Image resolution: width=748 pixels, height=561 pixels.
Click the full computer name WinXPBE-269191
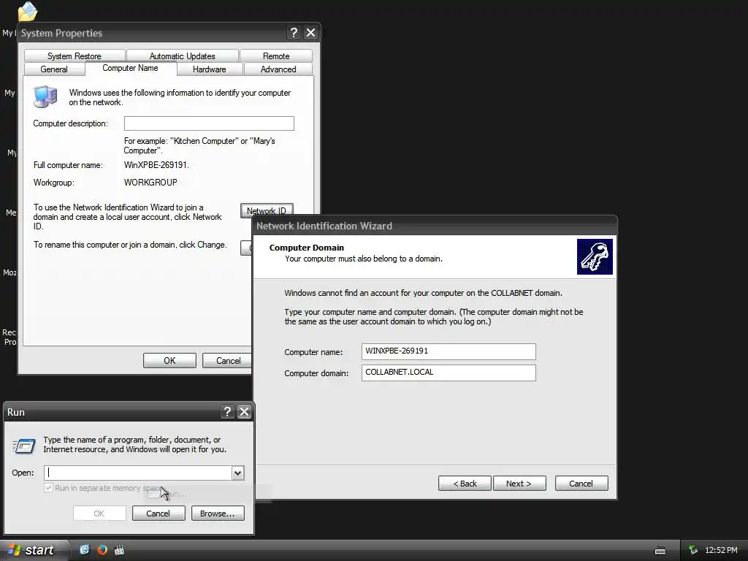pos(156,165)
